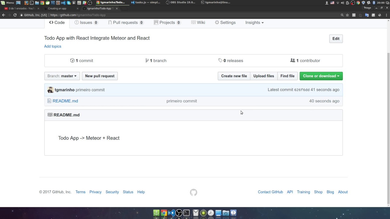
Task: Close the YouTube browser tab
Action: (x=38, y=9)
